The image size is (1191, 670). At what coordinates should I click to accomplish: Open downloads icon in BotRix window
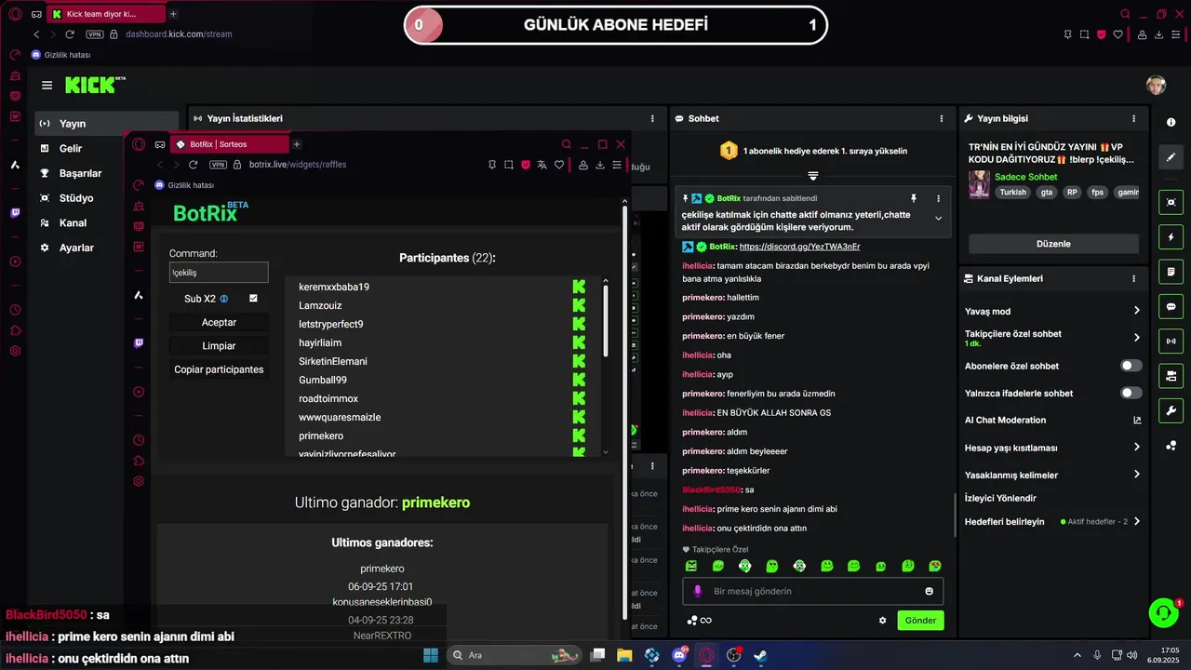click(600, 165)
